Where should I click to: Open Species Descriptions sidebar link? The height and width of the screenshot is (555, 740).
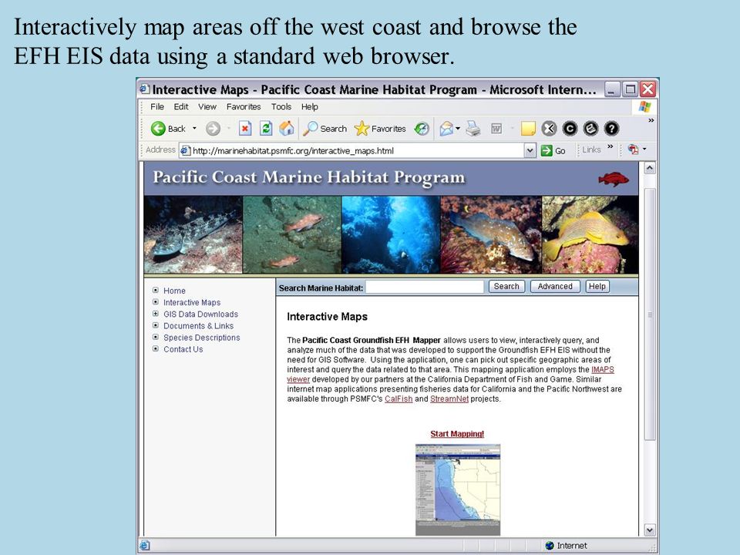tap(201, 338)
